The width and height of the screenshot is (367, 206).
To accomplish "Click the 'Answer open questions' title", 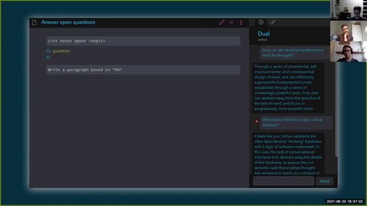I will click(x=68, y=22).
